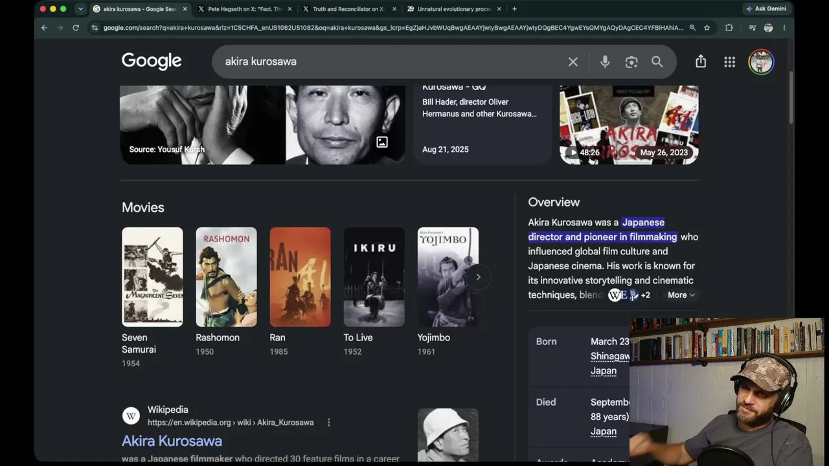The image size is (829, 466).
Task: Open the Ran movie poster
Action: 300,277
